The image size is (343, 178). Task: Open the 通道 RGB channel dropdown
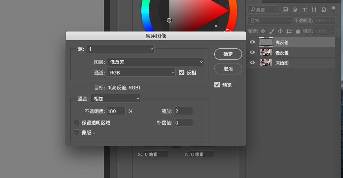141,72
